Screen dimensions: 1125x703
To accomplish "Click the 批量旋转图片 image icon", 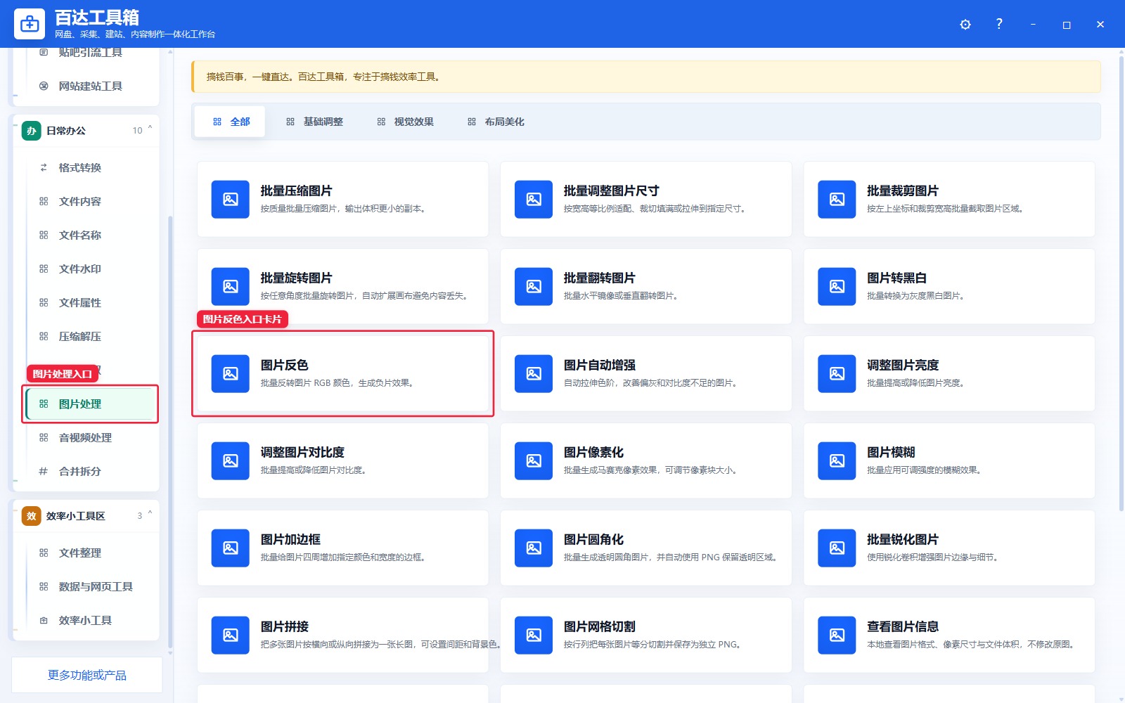I will pyautogui.click(x=230, y=286).
